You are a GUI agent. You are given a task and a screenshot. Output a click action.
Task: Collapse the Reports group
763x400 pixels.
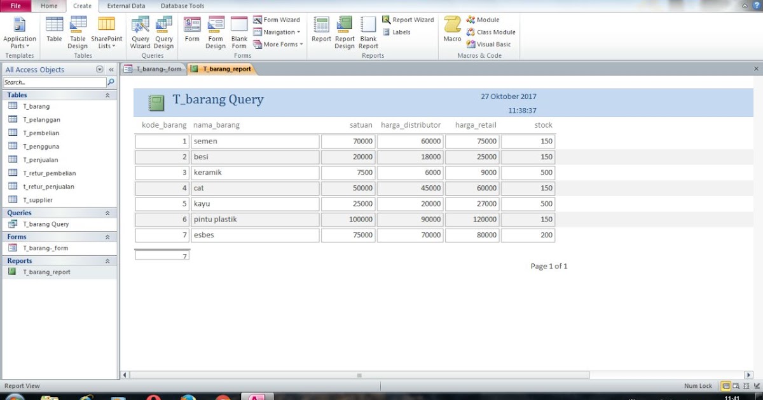click(107, 261)
